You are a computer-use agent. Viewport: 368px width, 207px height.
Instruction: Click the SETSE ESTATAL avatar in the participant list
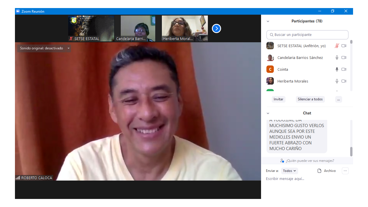click(270, 46)
